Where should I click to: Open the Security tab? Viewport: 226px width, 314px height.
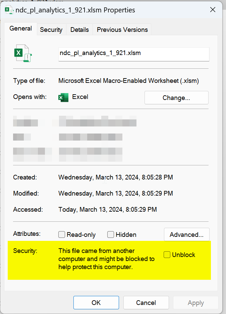pos(51,30)
